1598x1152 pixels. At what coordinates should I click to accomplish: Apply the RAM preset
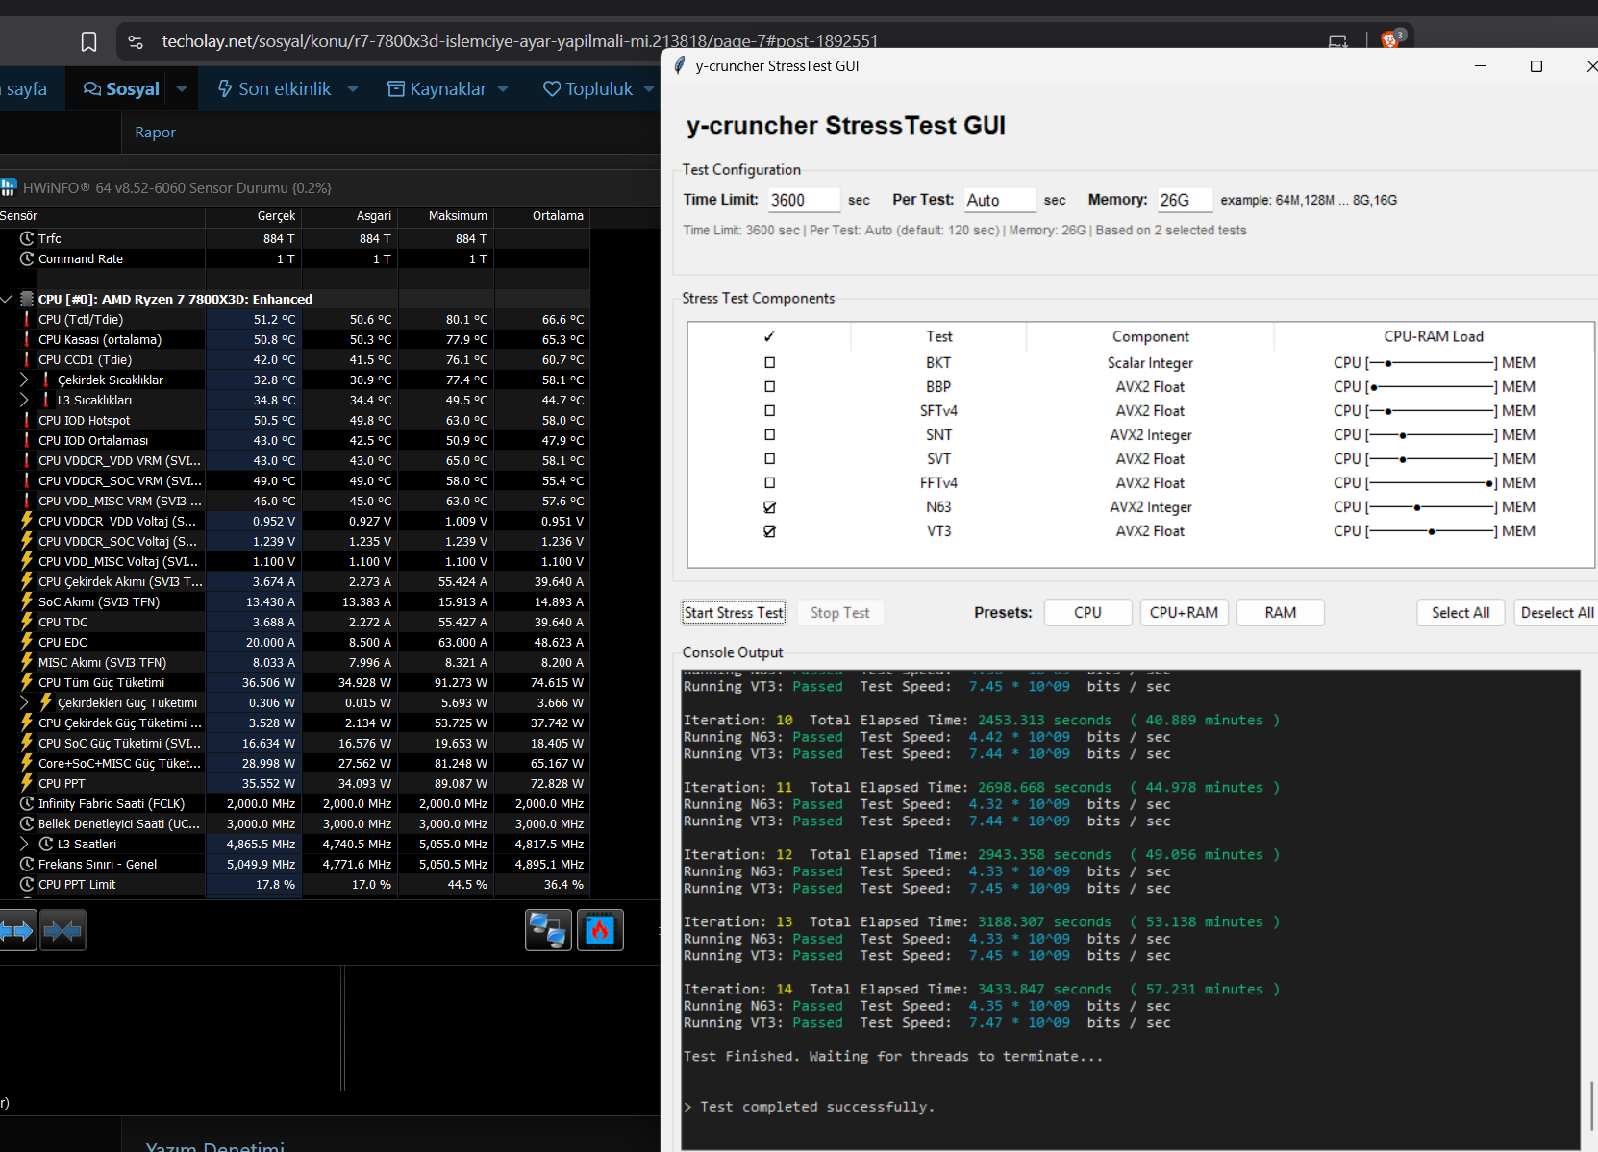click(1280, 613)
